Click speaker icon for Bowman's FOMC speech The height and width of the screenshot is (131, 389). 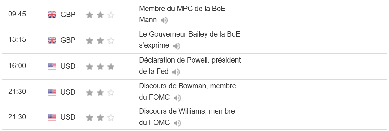tap(177, 98)
